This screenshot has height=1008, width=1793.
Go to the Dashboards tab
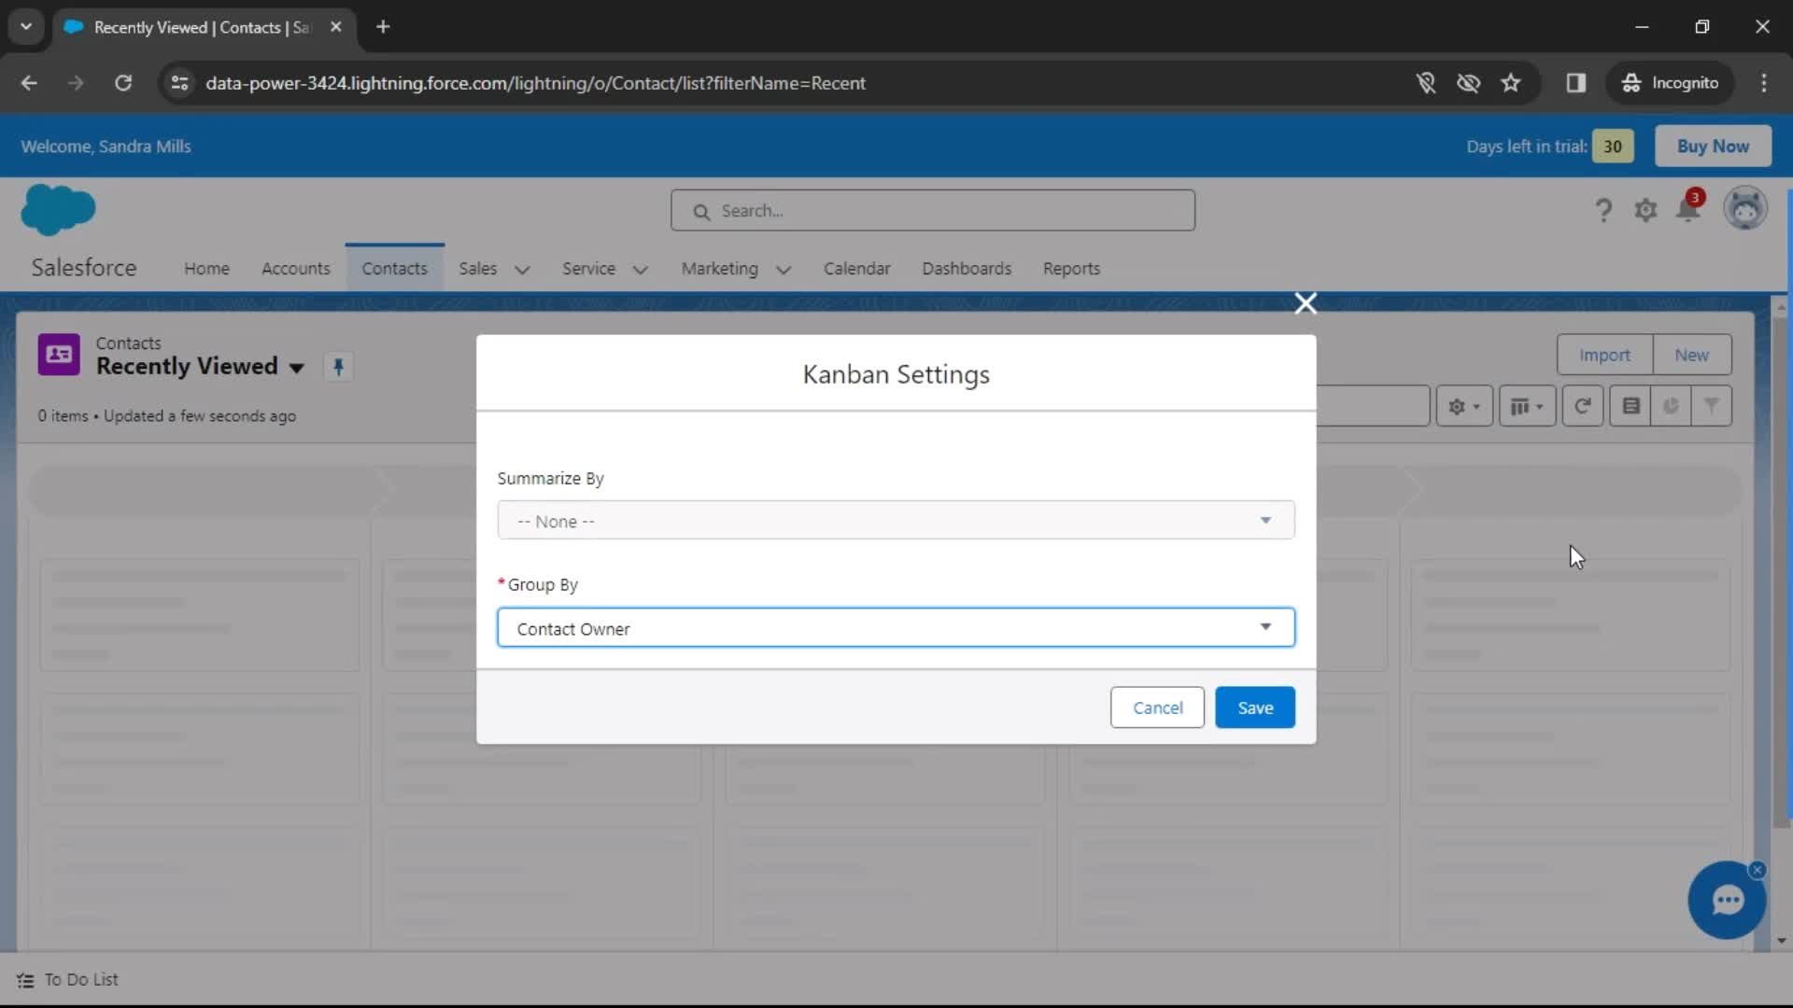967,269
